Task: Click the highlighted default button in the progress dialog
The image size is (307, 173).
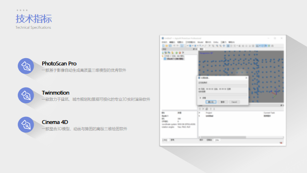Action: (x=211, y=102)
